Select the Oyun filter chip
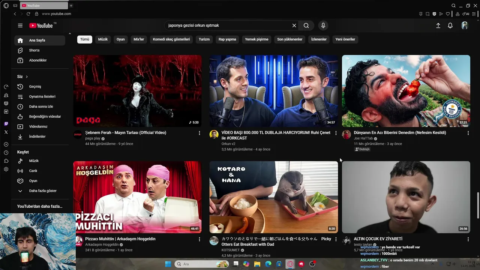 pos(120,39)
